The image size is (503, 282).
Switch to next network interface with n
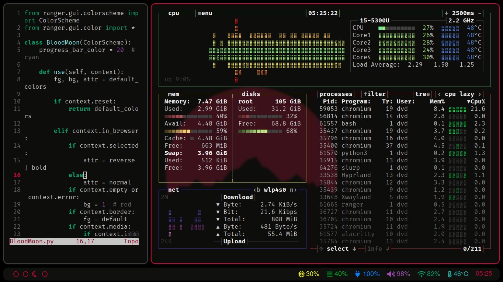pyautogui.click(x=294, y=190)
